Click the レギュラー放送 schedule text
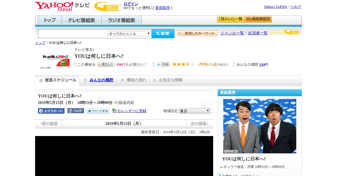 point(252,167)
